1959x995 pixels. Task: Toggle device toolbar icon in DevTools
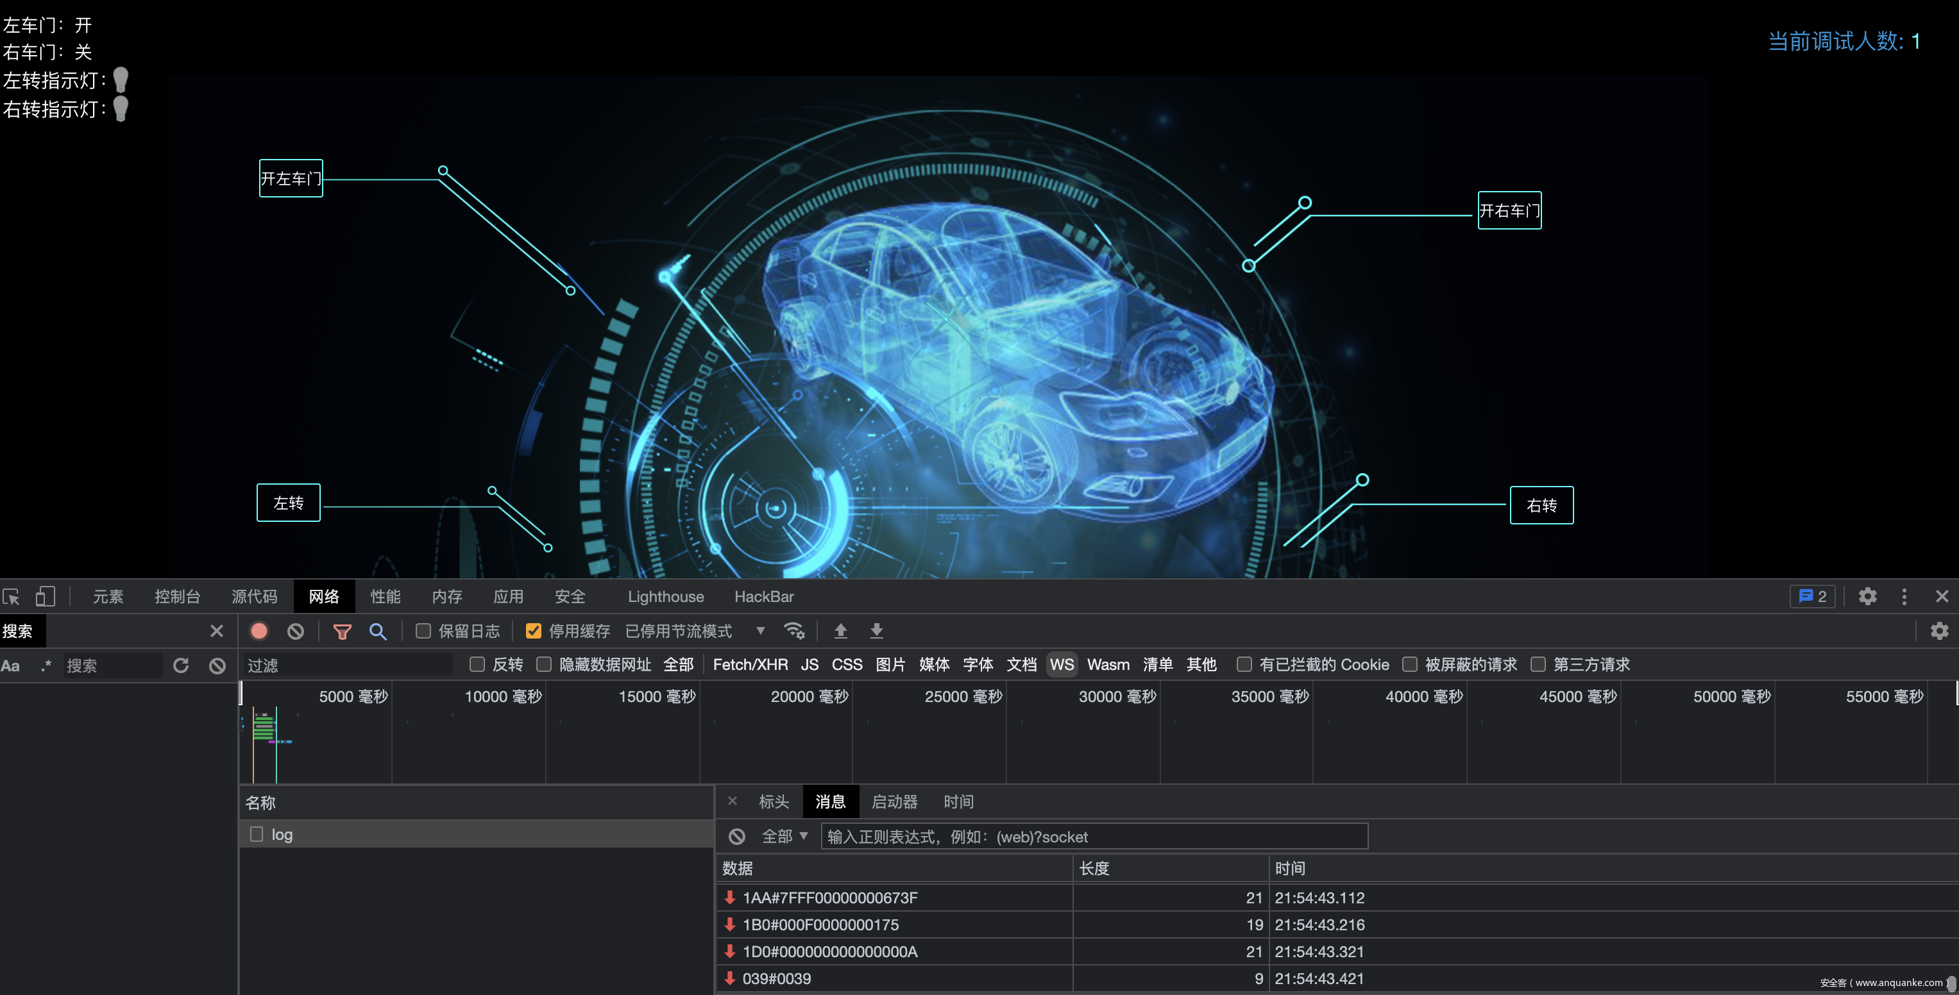click(x=46, y=597)
